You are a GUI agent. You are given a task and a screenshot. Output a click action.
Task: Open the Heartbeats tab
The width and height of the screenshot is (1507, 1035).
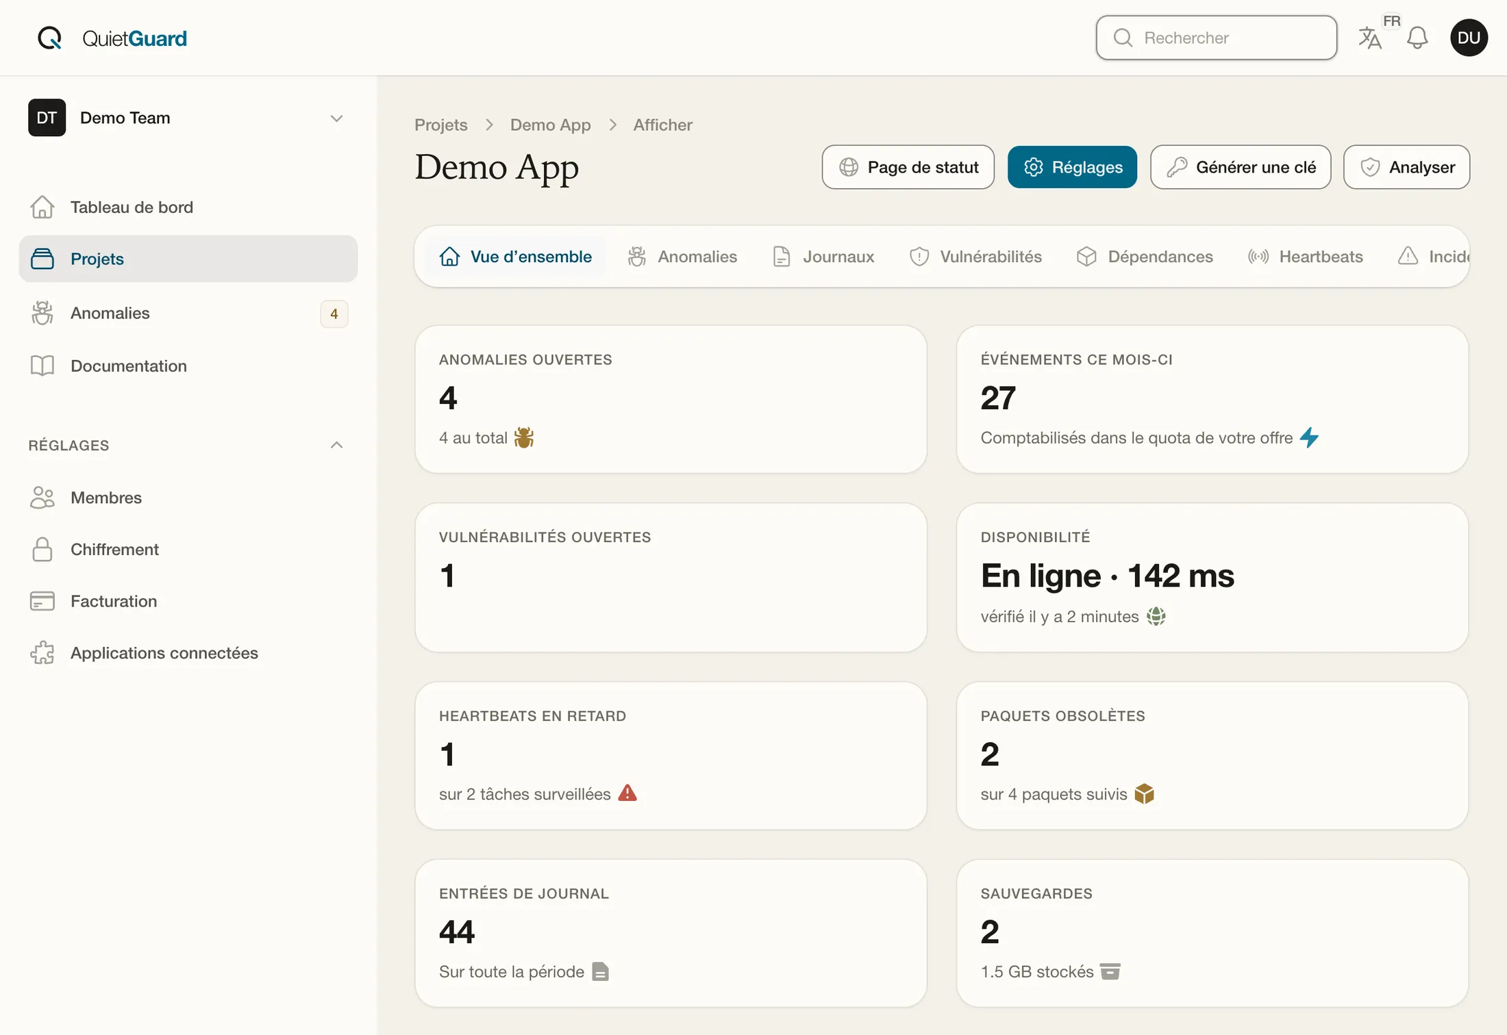[x=1305, y=257]
